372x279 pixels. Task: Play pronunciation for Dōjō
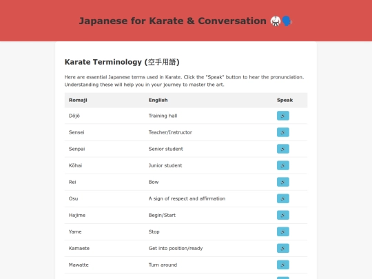click(x=283, y=116)
